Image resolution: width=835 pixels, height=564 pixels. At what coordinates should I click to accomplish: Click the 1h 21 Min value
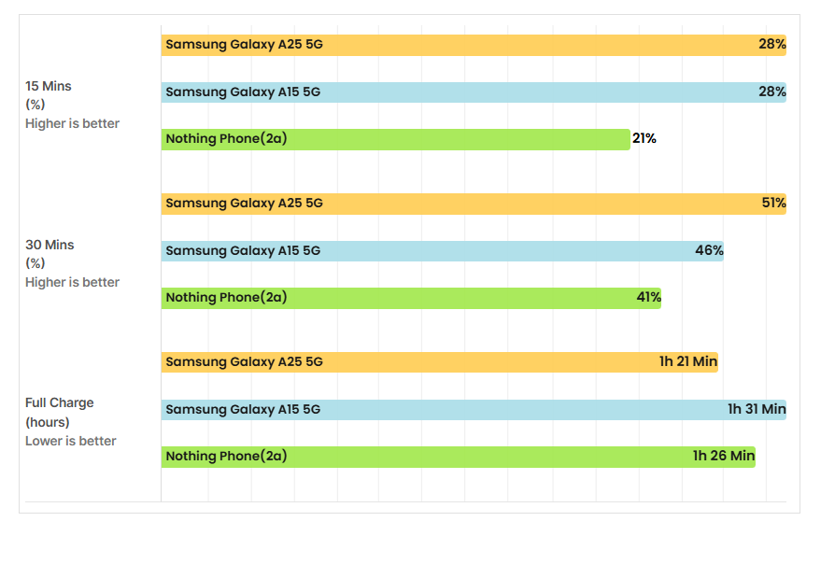point(688,362)
